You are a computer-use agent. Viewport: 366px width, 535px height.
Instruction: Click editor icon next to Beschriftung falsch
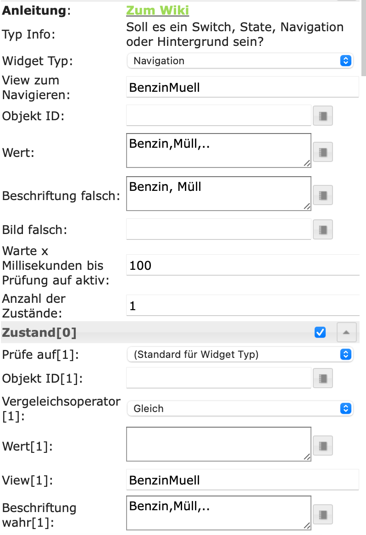(322, 195)
